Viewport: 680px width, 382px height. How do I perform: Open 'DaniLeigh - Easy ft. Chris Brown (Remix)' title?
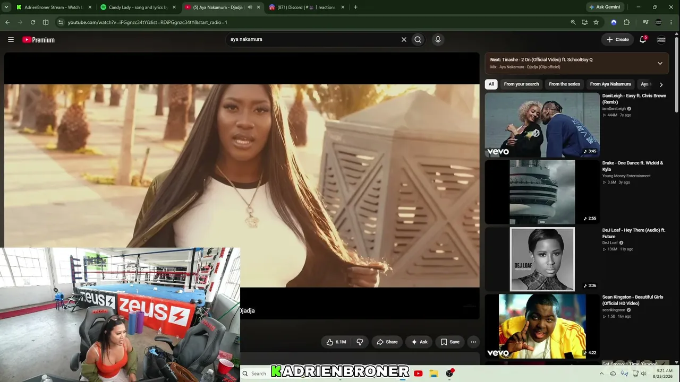click(634, 99)
